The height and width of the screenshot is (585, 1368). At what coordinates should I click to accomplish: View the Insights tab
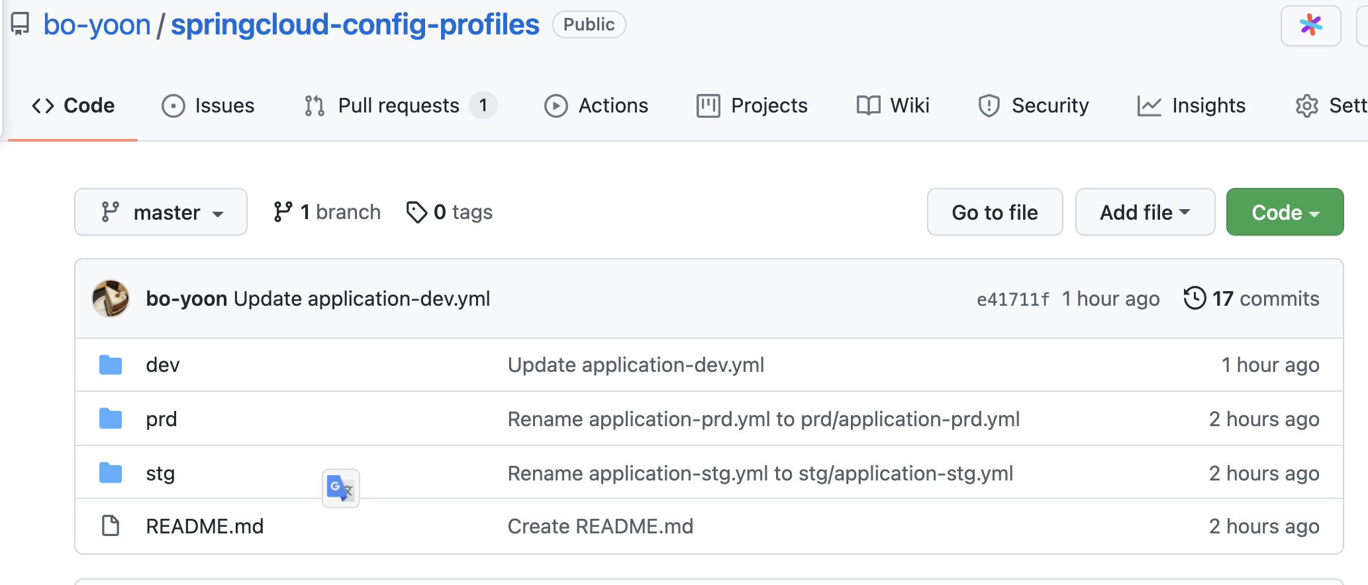(x=1191, y=106)
